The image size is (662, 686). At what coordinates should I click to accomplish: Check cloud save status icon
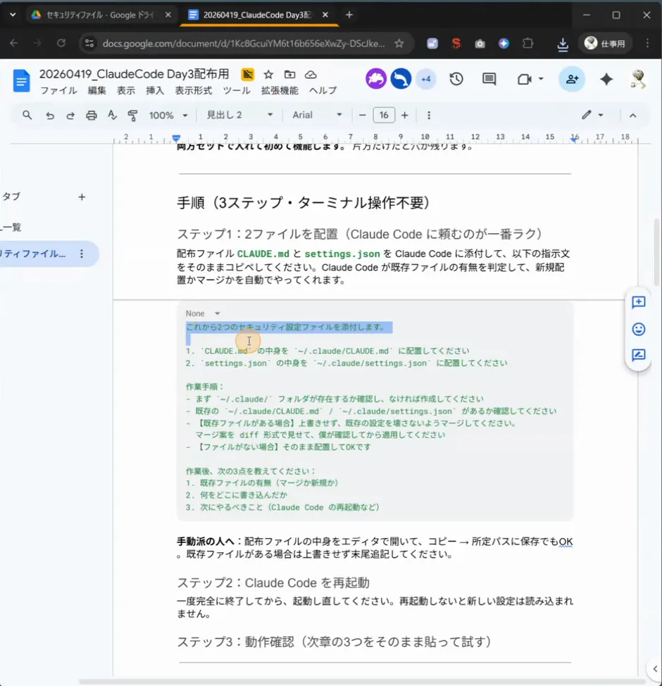pyautogui.click(x=311, y=75)
